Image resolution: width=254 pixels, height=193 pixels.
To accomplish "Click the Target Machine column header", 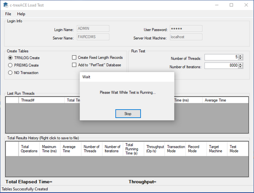I will pyautogui.click(x=217, y=149).
